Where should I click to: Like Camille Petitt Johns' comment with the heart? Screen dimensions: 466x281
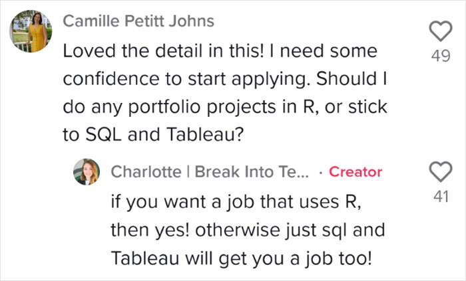click(x=441, y=31)
